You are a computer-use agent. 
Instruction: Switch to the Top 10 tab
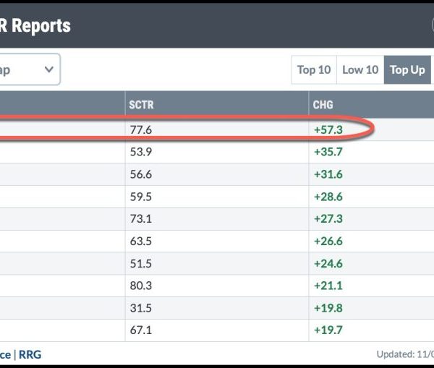[x=314, y=69]
